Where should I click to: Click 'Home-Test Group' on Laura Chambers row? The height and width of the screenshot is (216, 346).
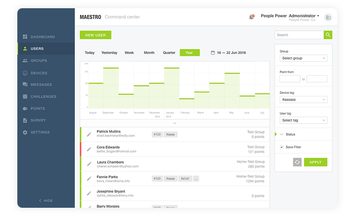pyautogui.click(x=251, y=162)
